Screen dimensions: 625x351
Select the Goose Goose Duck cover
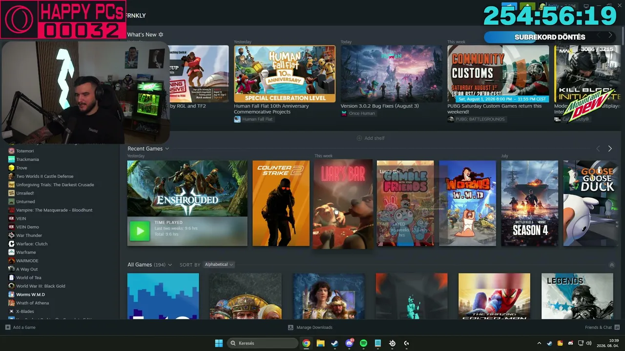click(591, 203)
